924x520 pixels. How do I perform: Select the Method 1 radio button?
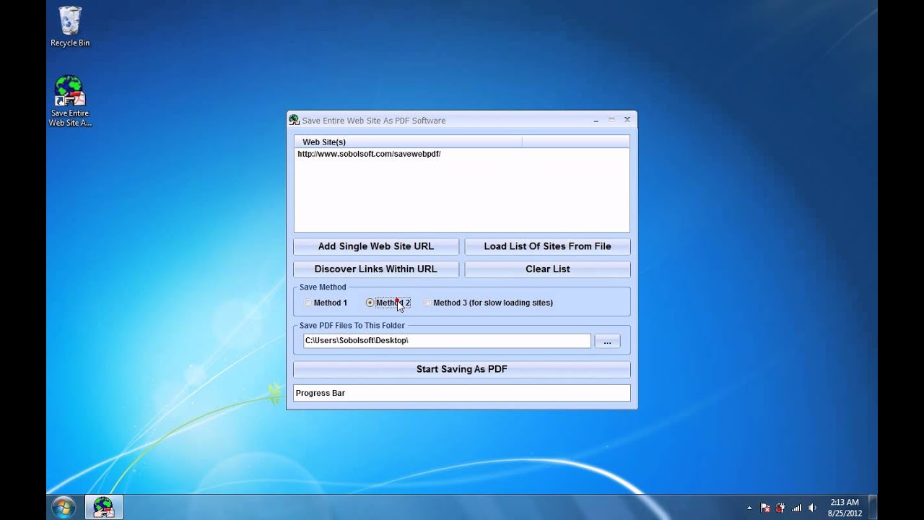[308, 303]
